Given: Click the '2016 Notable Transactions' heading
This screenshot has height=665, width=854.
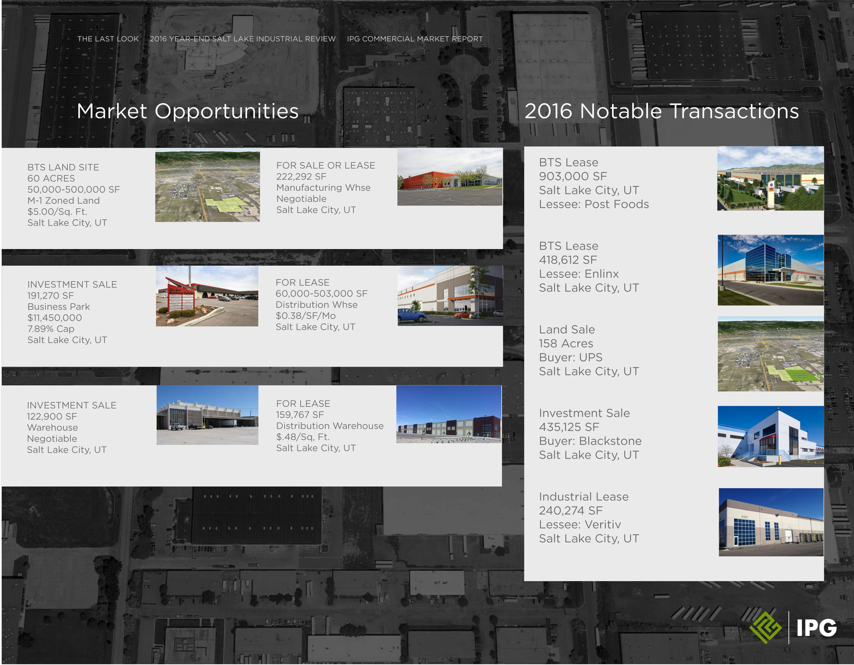Looking at the screenshot, I should tap(661, 111).
